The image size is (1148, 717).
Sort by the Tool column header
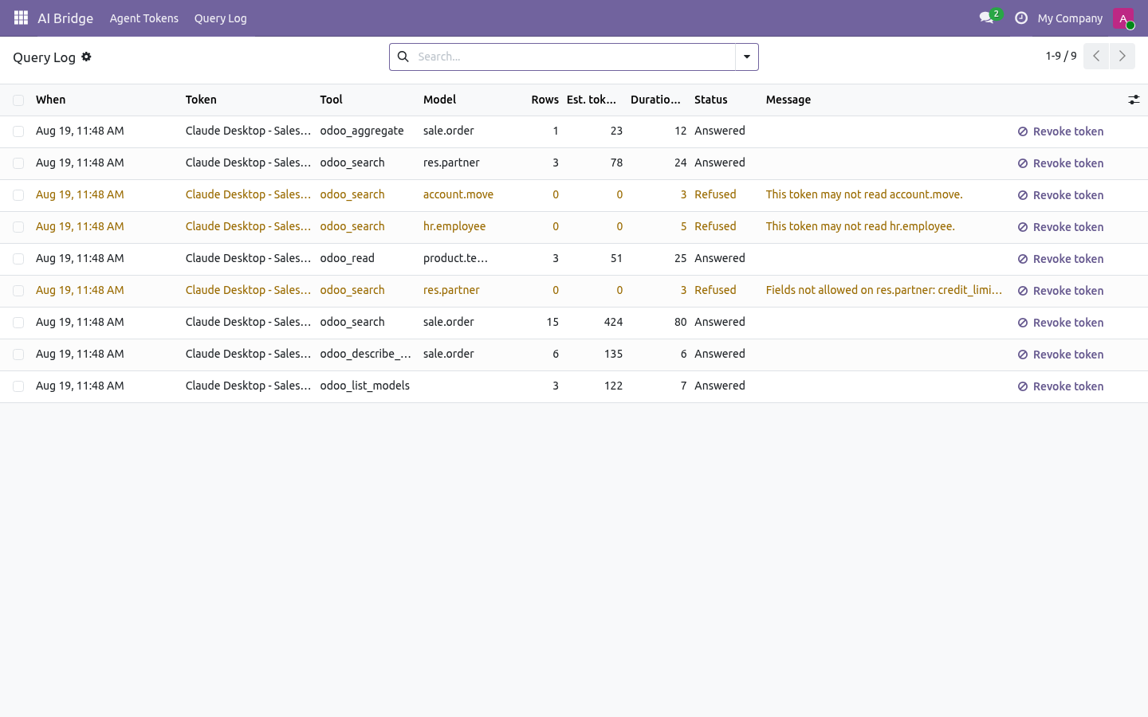(332, 100)
